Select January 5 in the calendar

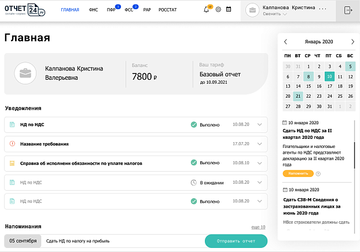tap(350, 66)
